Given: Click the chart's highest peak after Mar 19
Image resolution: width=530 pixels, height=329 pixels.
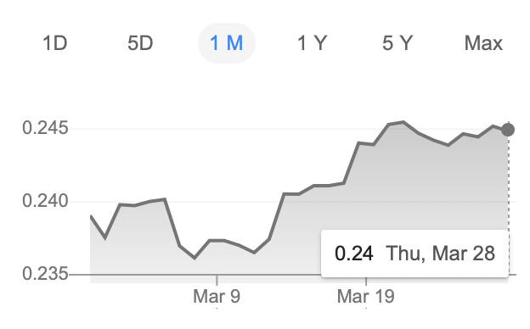Looking at the screenshot, I should (x=403, y=122).
